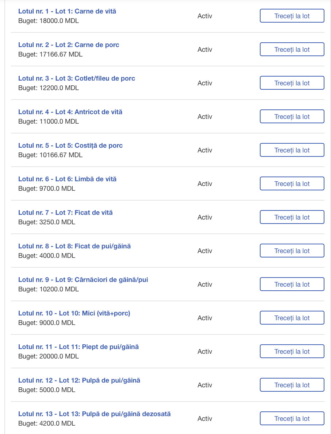Open Lot 10: Mici (vită+porc) link
Image resolution: width=331 pixels, height=434 pixels.
click(74, 313)
